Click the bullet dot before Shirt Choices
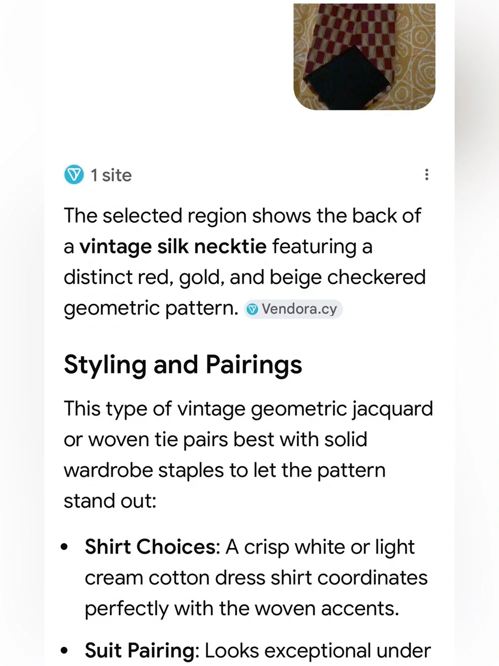Image resolution: width=499 pixels, height=666 pixels. (64, 547)
